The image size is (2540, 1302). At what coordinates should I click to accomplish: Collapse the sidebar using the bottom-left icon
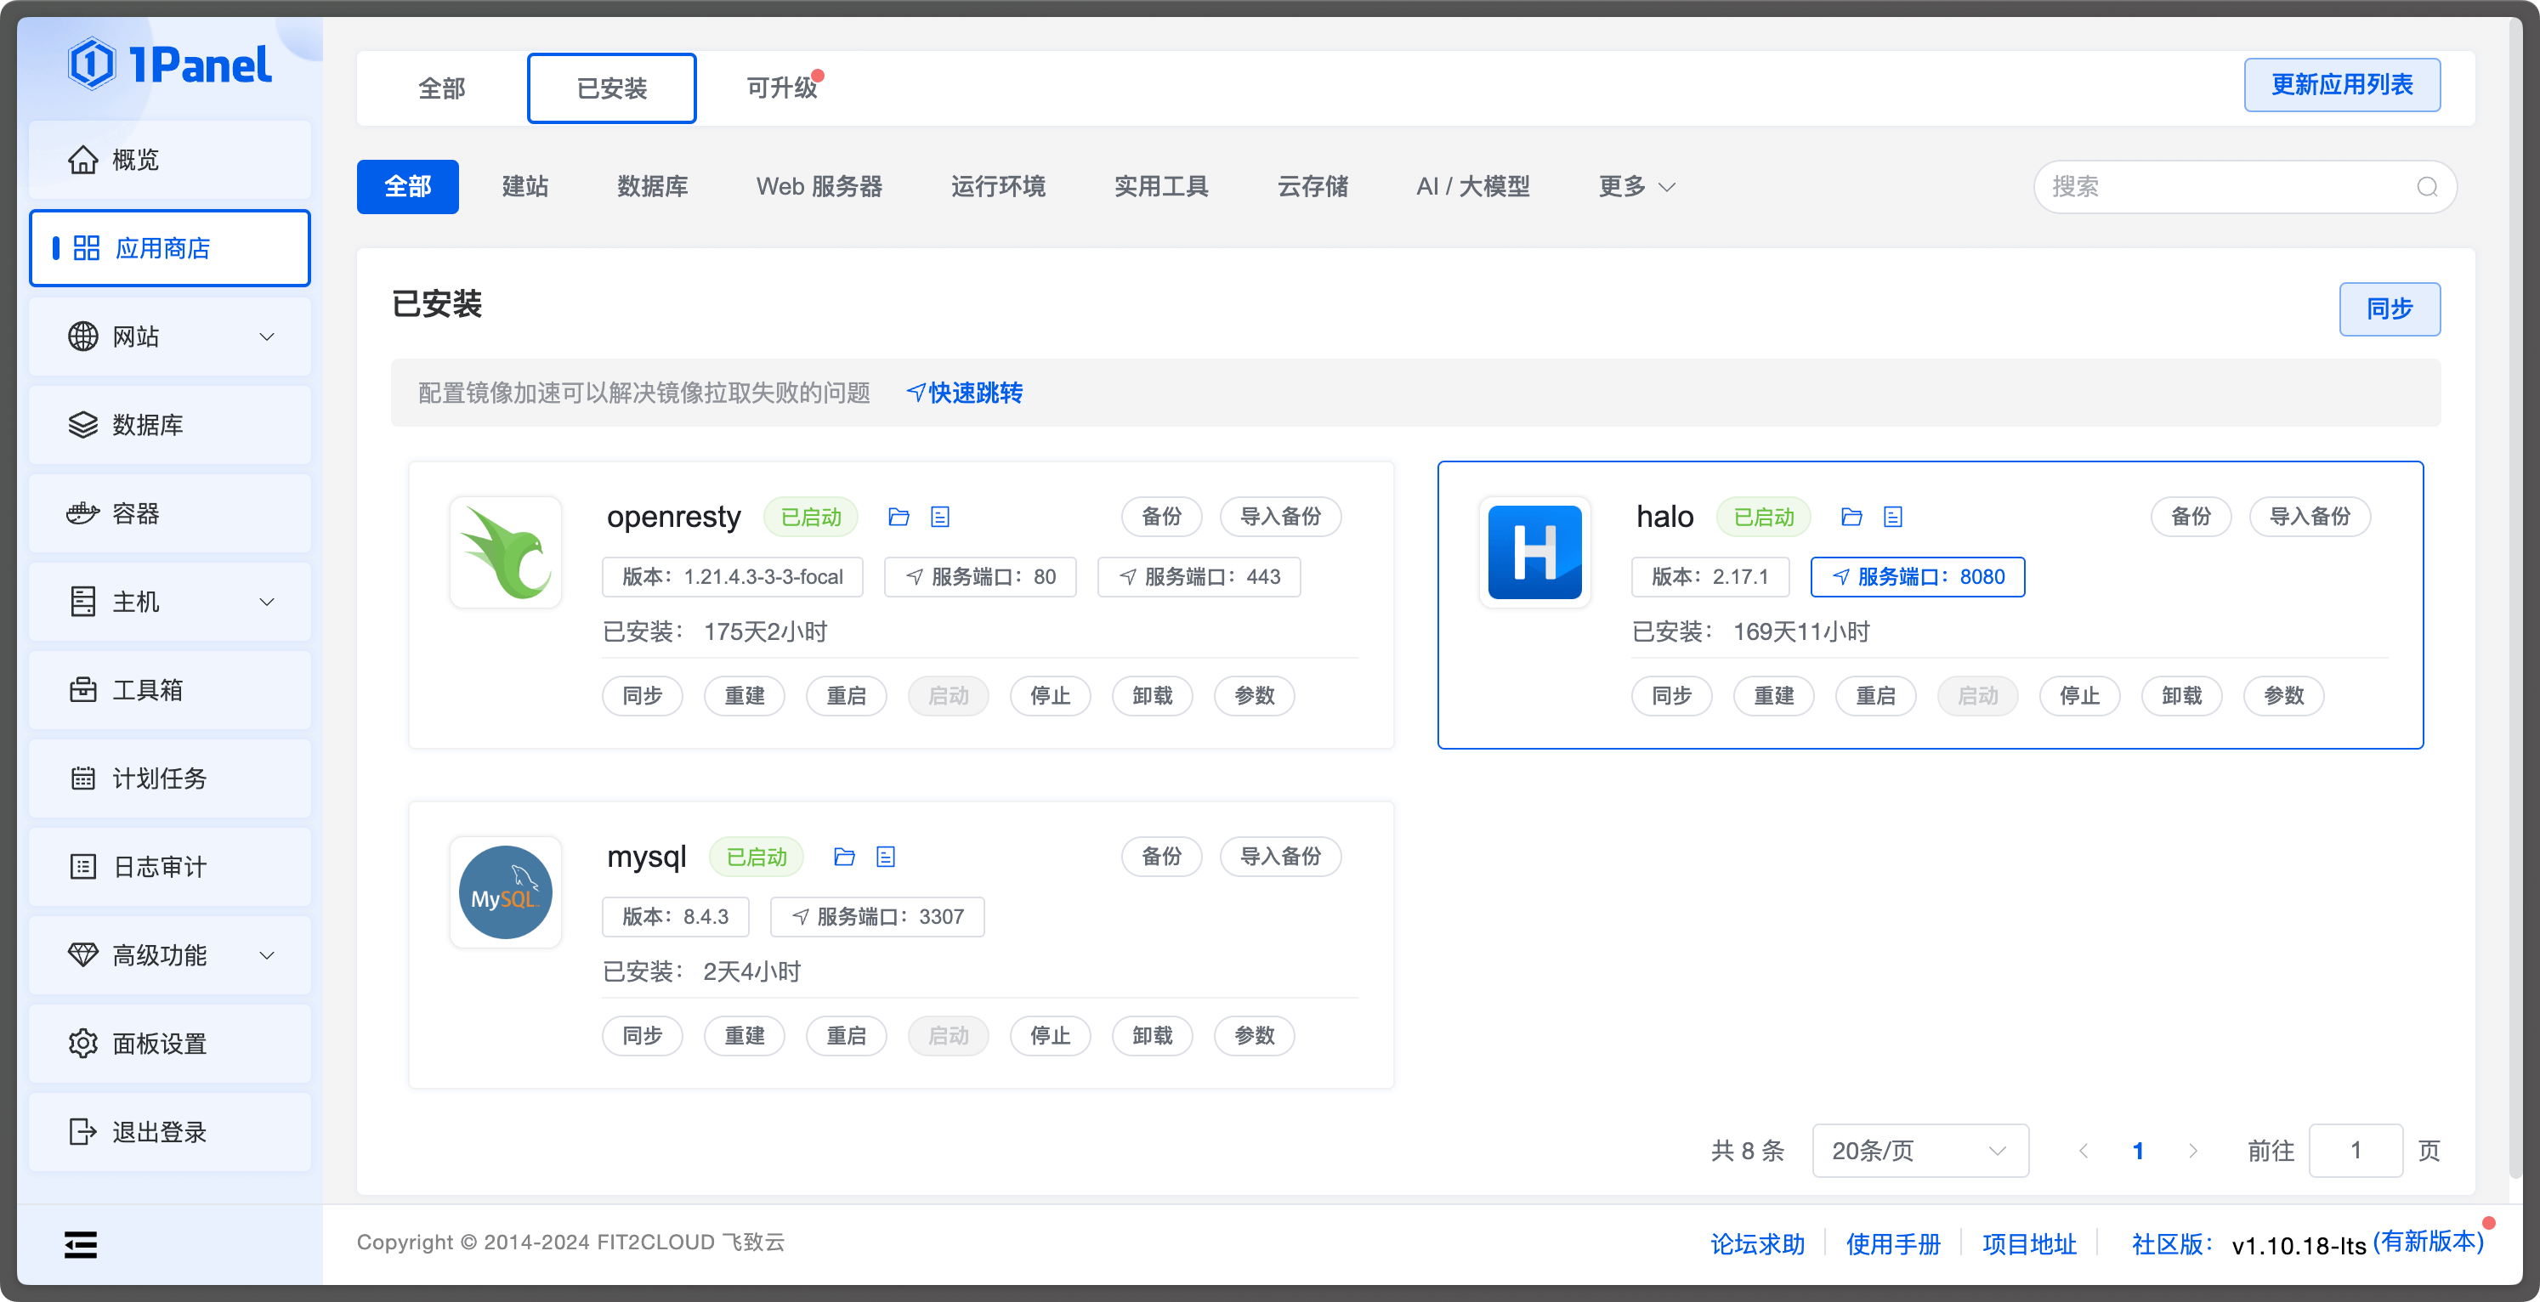(81, 1245)
